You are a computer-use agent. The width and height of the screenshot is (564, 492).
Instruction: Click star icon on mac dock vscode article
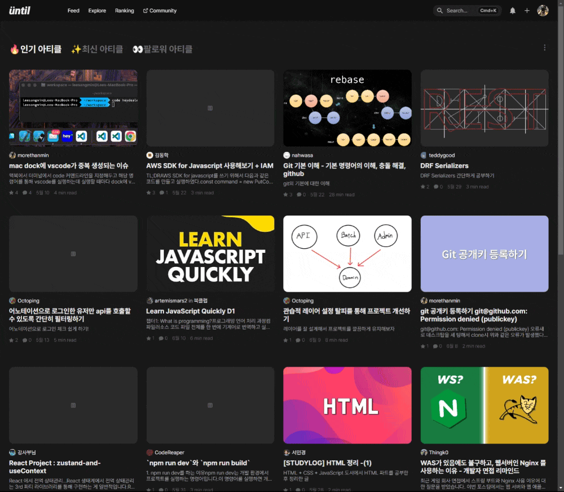tap(11, 192)
